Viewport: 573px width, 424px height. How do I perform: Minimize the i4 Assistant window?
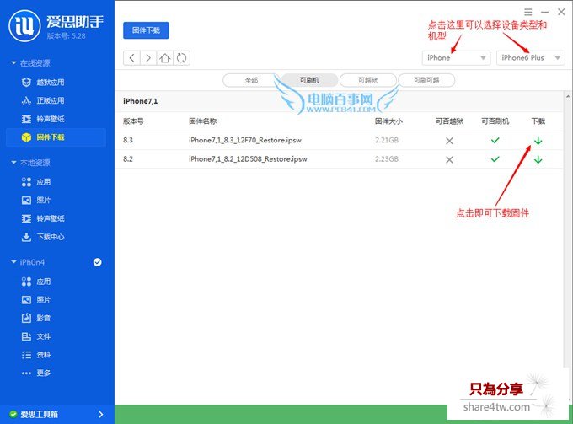[544, 12]
